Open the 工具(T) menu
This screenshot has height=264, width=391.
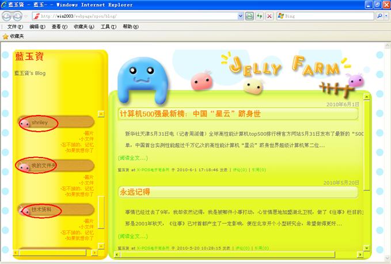[109, 26]
